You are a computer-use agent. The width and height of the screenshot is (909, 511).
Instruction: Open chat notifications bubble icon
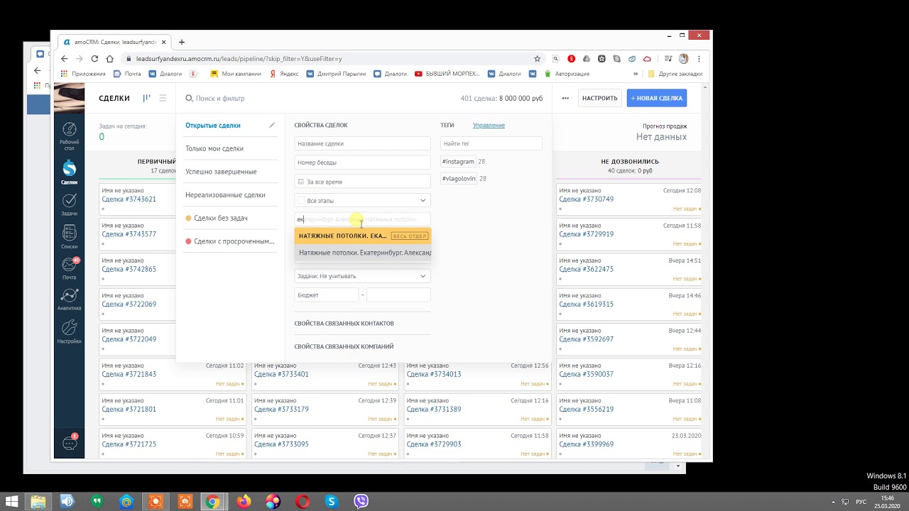[x=70, y=443]
